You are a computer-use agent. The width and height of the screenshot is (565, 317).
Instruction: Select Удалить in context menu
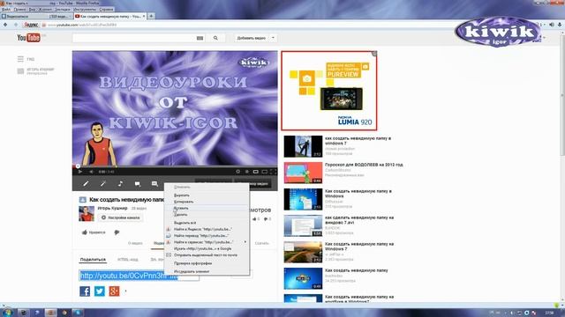[x=207, y=215]
